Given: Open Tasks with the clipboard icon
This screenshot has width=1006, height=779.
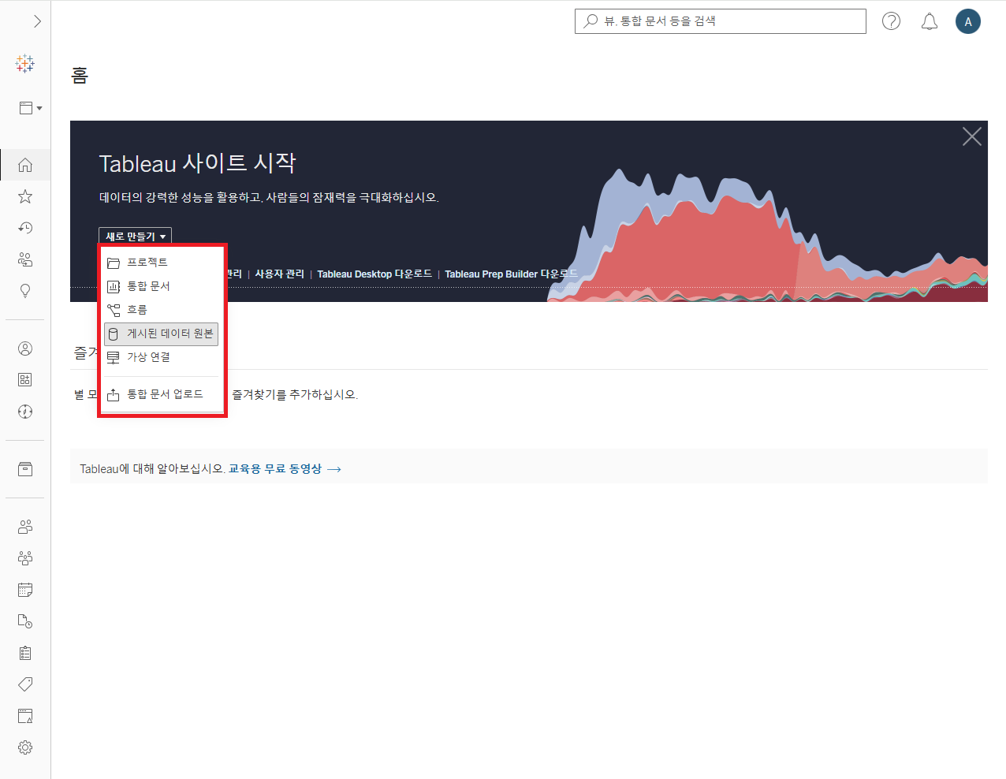Looking at the screenshot, I should pyautogui.click(x=25, y=653).
